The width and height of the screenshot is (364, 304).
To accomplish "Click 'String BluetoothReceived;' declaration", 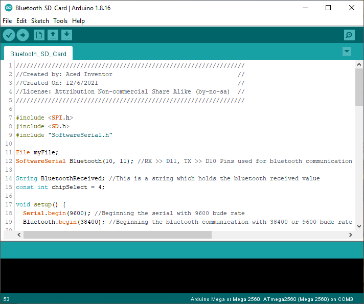I will [60, 178].
